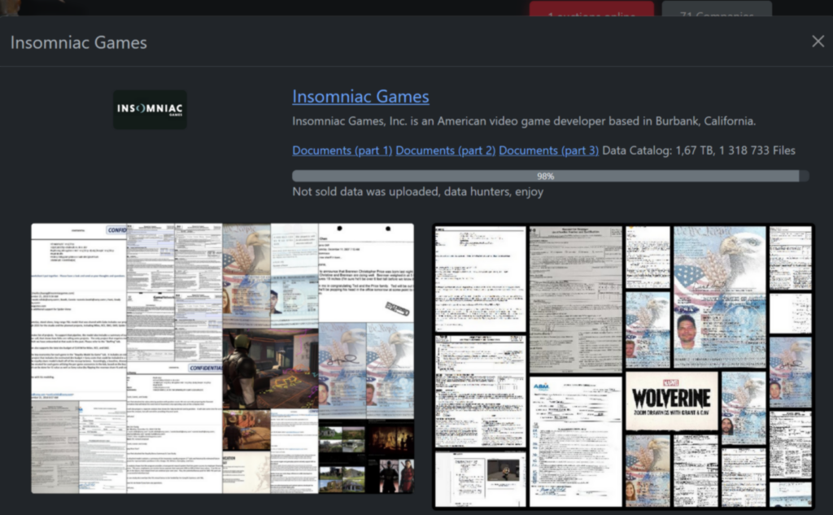Click the company description about Burbank, California

click(x=524, y=121)
